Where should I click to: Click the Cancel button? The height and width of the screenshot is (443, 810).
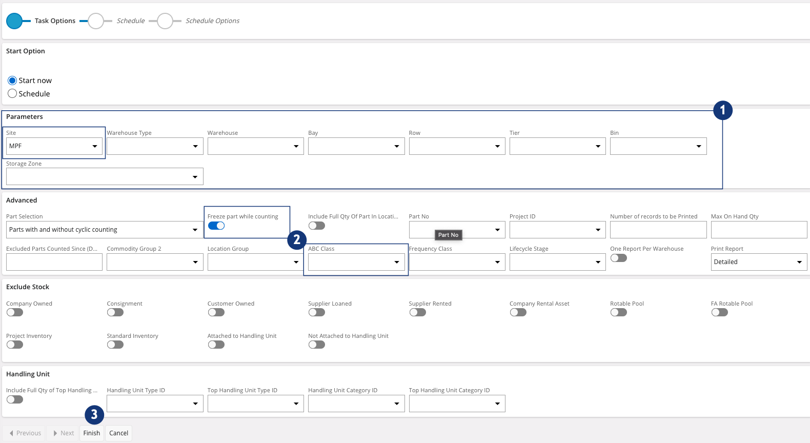(x=119, y=433)
